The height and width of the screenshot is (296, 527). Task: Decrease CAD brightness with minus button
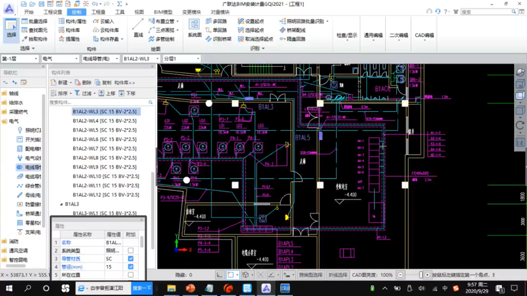pos(401,275)
